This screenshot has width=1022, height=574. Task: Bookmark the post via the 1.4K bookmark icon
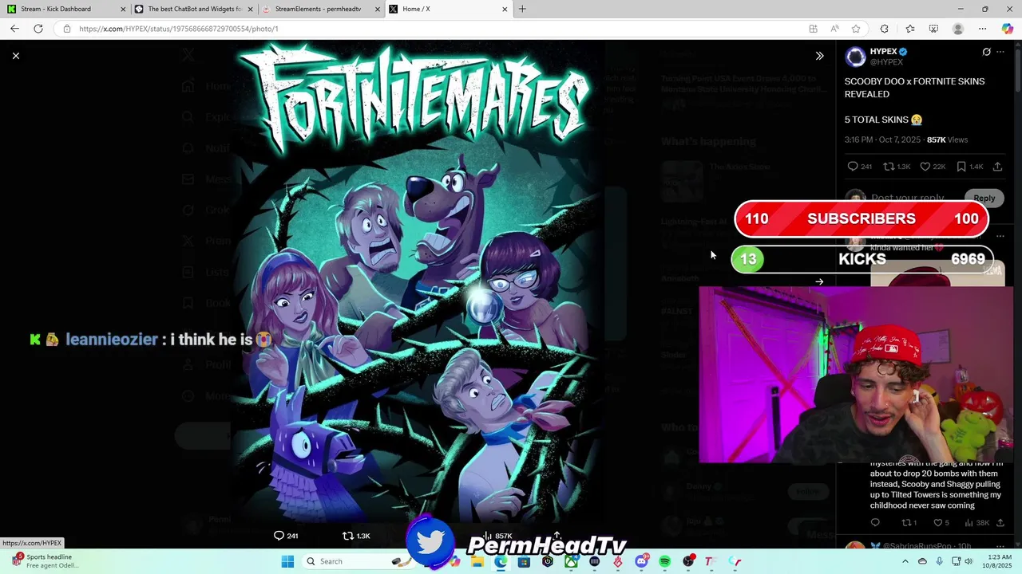pyautogui.click(x=961, y=167)
